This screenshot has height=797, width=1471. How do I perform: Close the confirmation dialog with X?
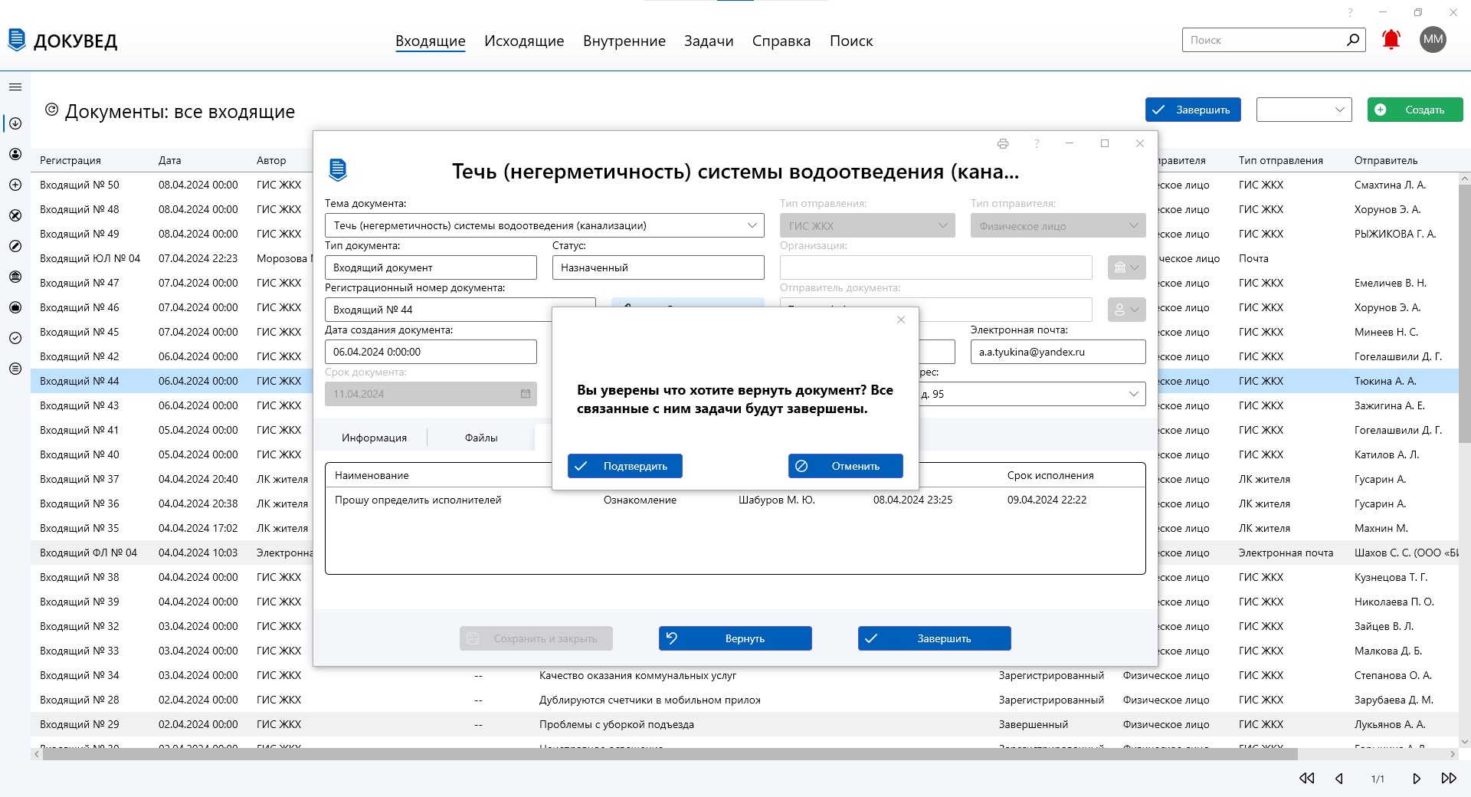901,320
